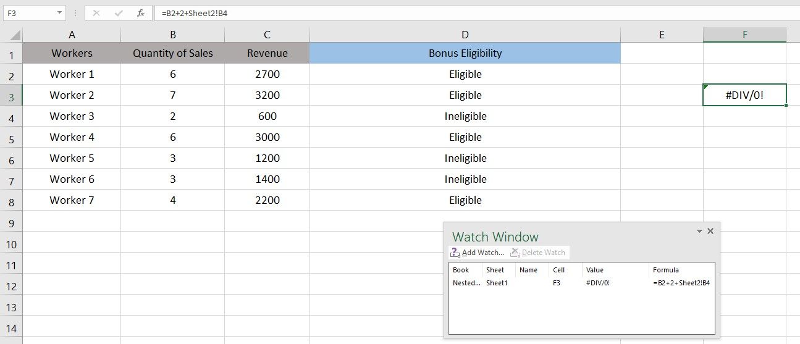Click revenue cell 3200

(267, 95)
